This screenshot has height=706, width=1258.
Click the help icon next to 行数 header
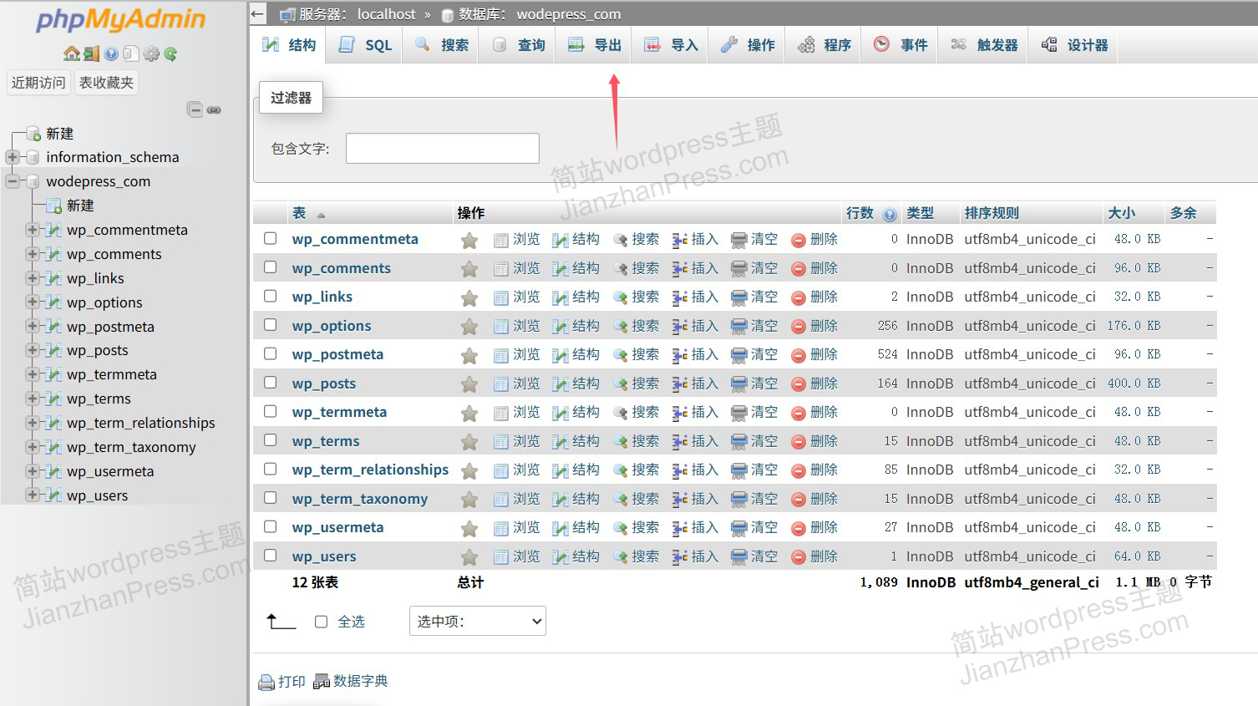pos(890,215)
